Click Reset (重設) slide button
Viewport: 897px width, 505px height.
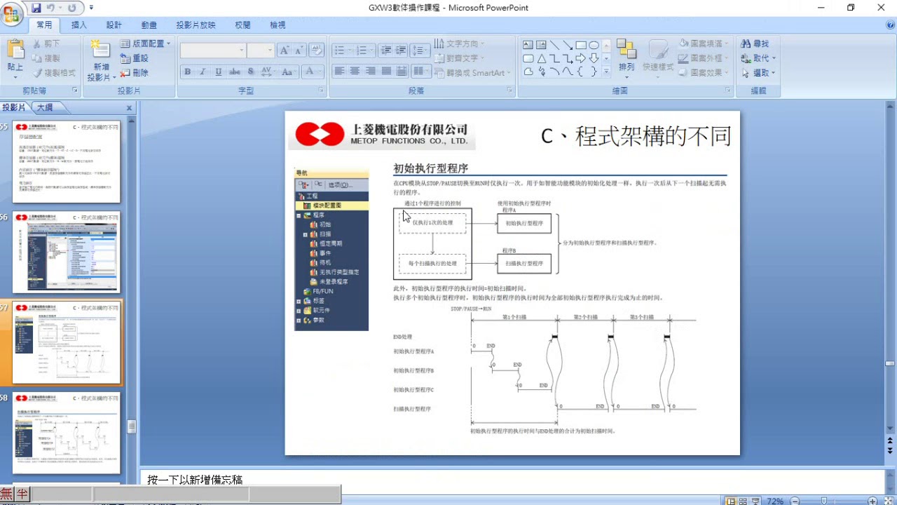(x=134, y=58)
